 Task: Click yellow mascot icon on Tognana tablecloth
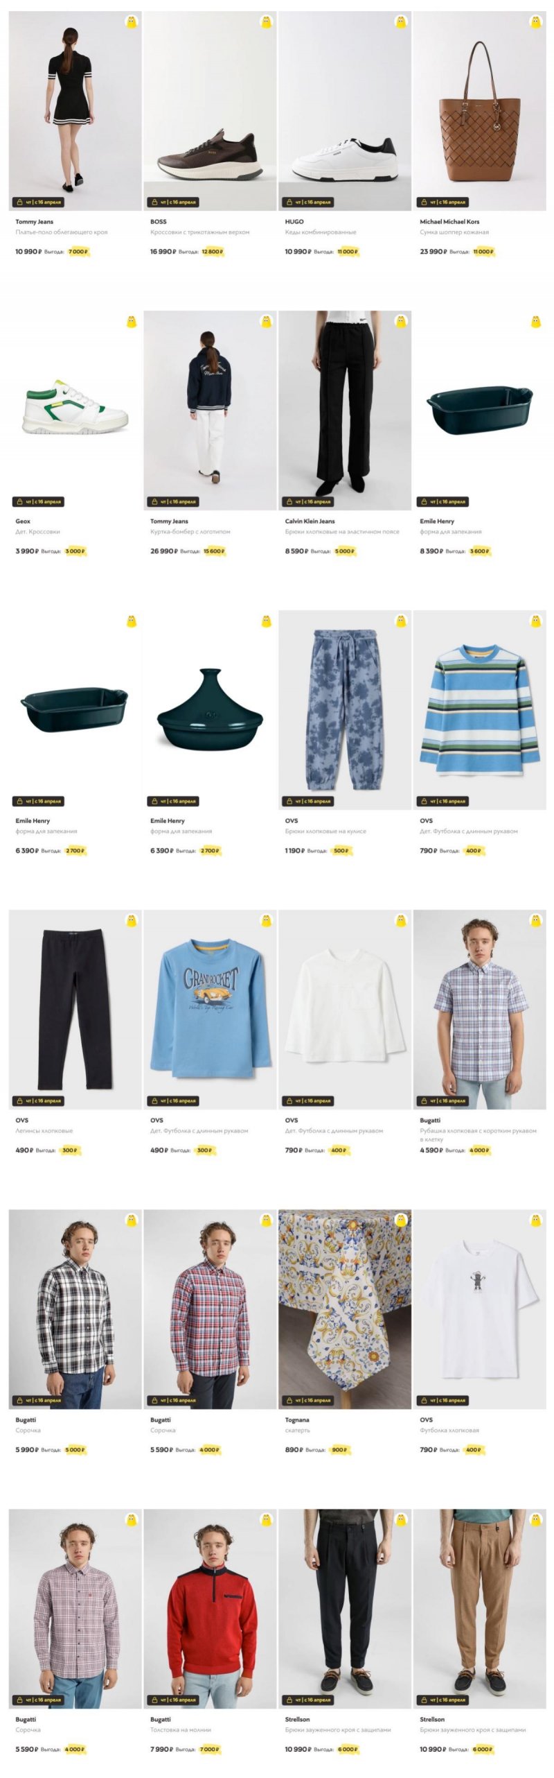point(400,1220)
